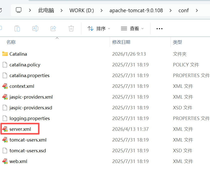Go to apache-tomcat-9.0.108 breadcrumb folder
210x169 pixels.
(x=136, y=10)
